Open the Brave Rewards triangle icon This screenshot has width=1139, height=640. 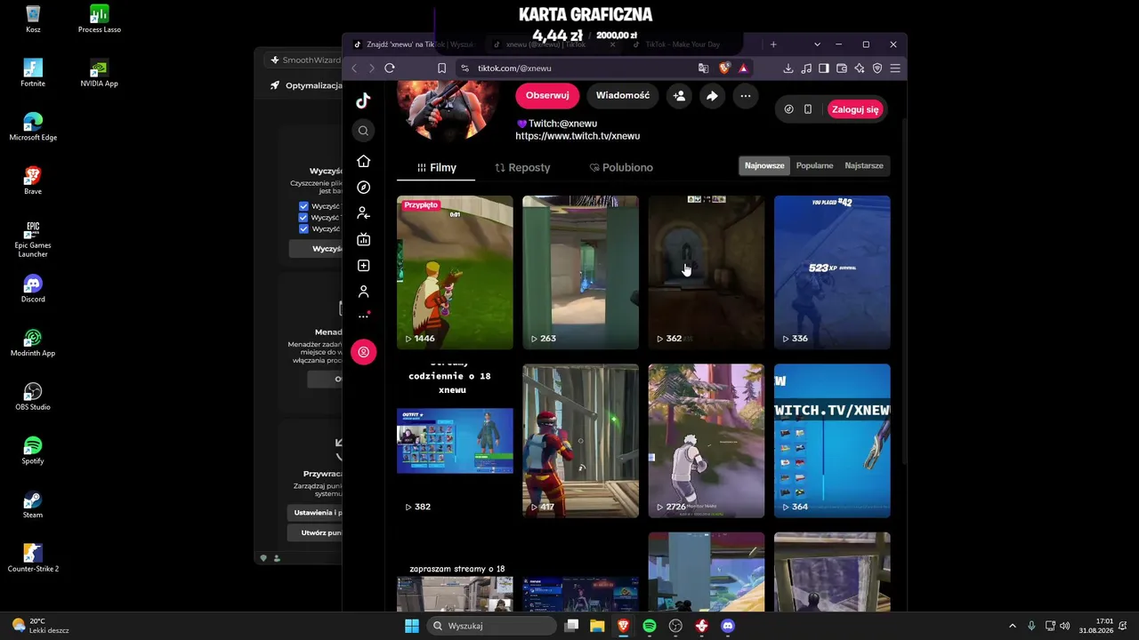(x=743, y=68)
